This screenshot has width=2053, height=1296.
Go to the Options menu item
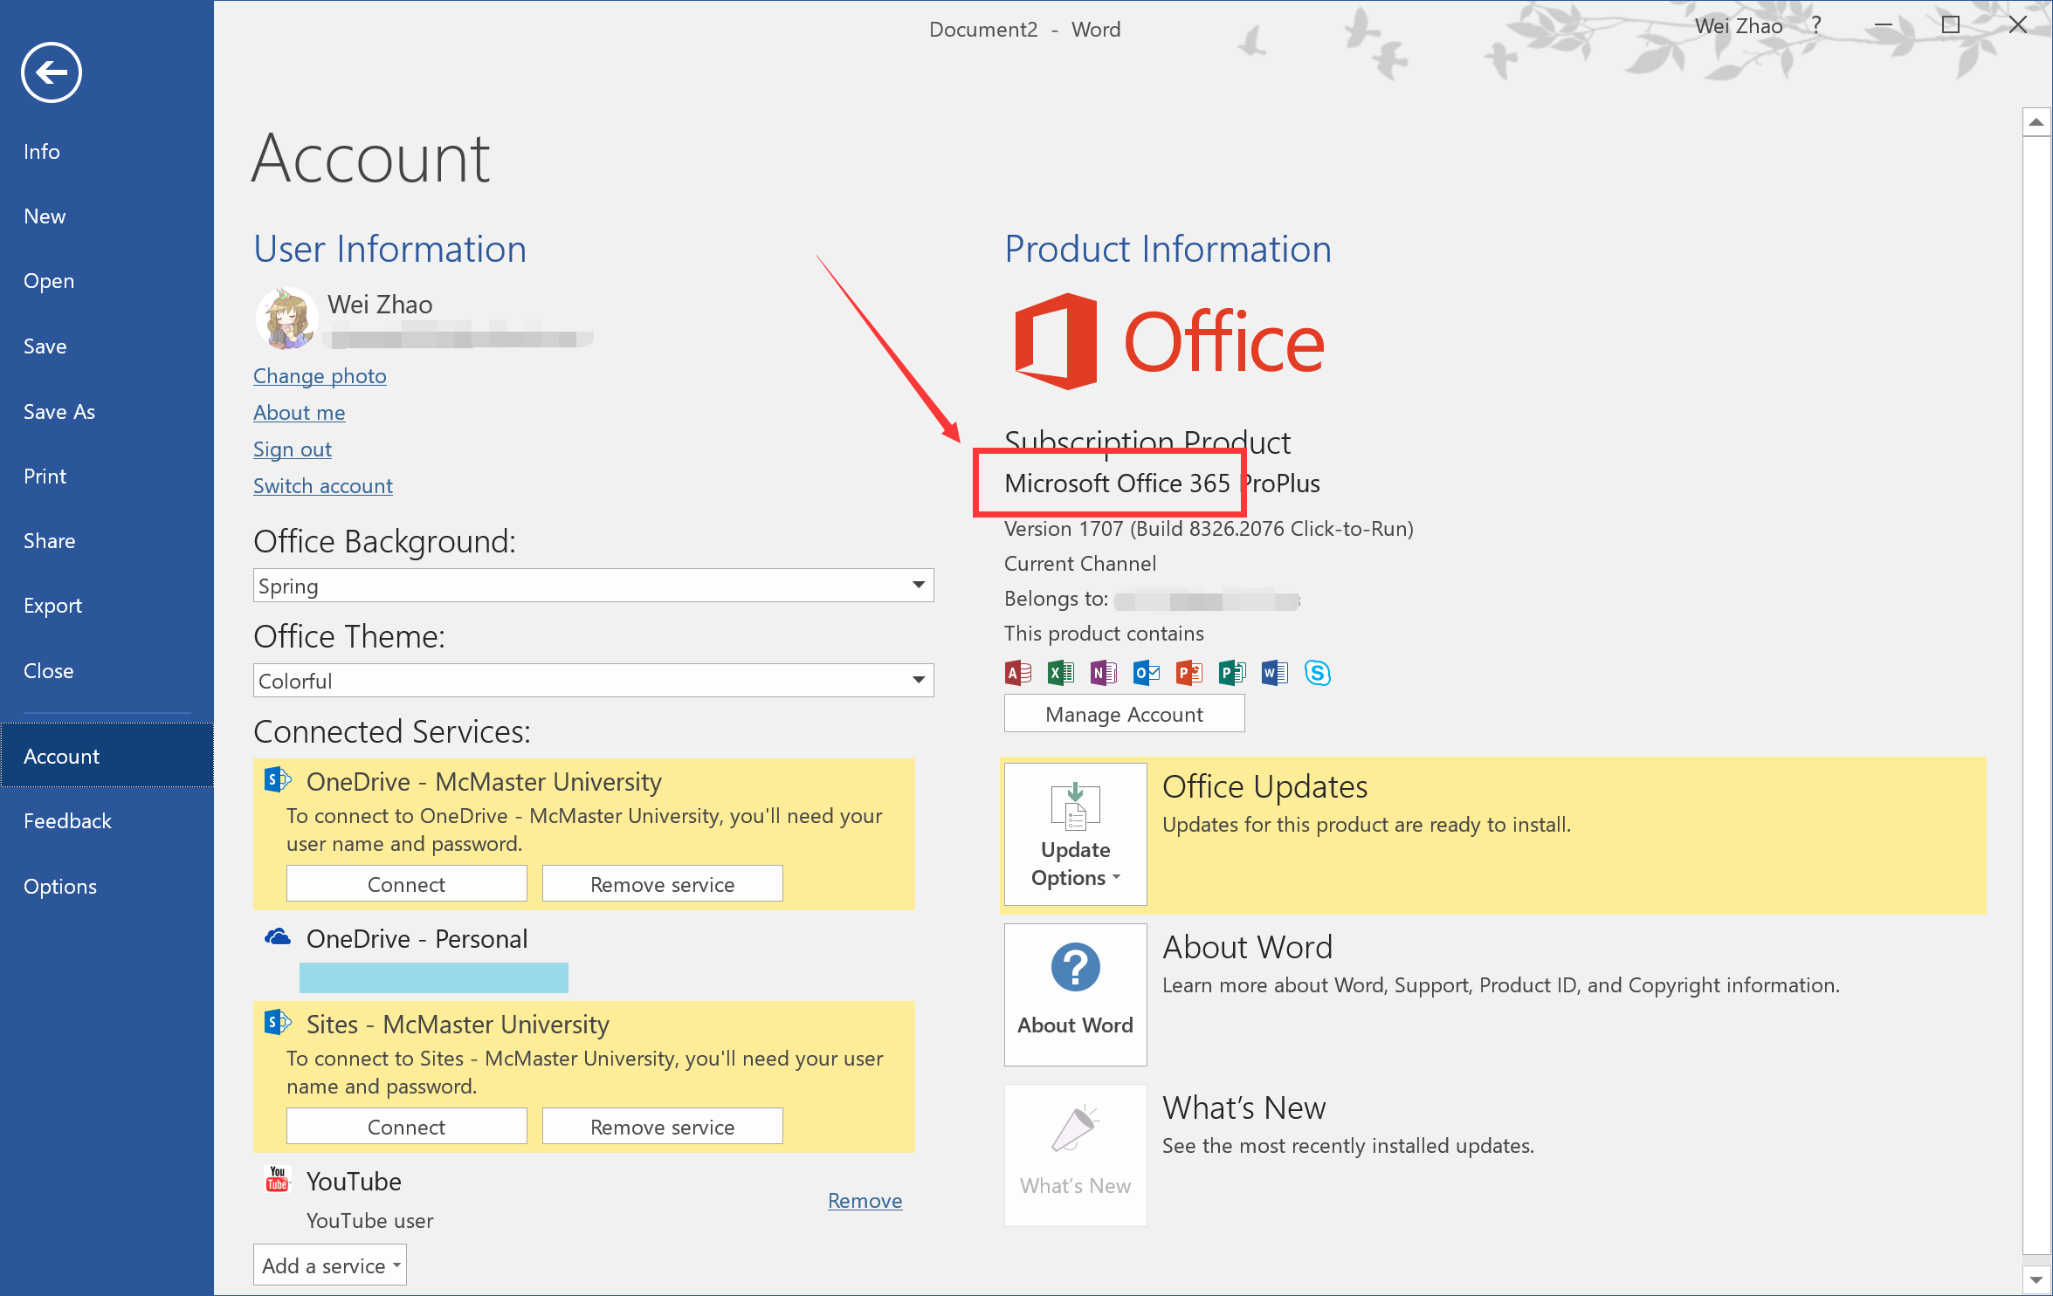[x=60, y=887]
